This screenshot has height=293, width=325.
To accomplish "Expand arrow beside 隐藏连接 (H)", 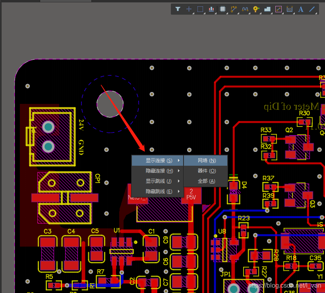I will 179,171.
